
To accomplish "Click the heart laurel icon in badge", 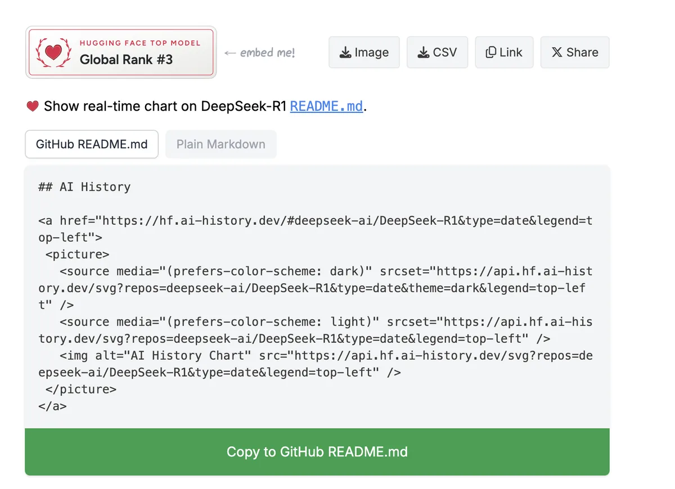I will (x=53, y=52).
